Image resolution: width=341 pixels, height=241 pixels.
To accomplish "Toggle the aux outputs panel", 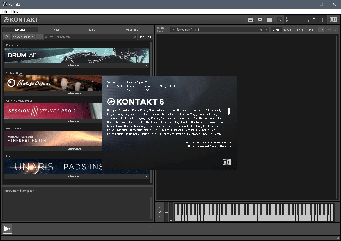I will tap(329, 29).
